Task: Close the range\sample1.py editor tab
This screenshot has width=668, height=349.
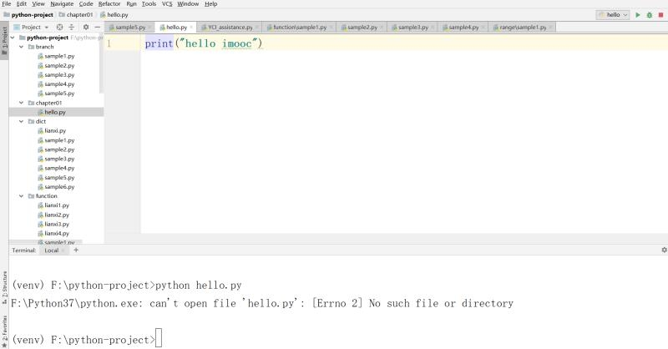Action: pos(550,28)
